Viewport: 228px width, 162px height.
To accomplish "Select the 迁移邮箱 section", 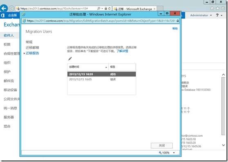I will pyautogui.click(x=32, y=48).
